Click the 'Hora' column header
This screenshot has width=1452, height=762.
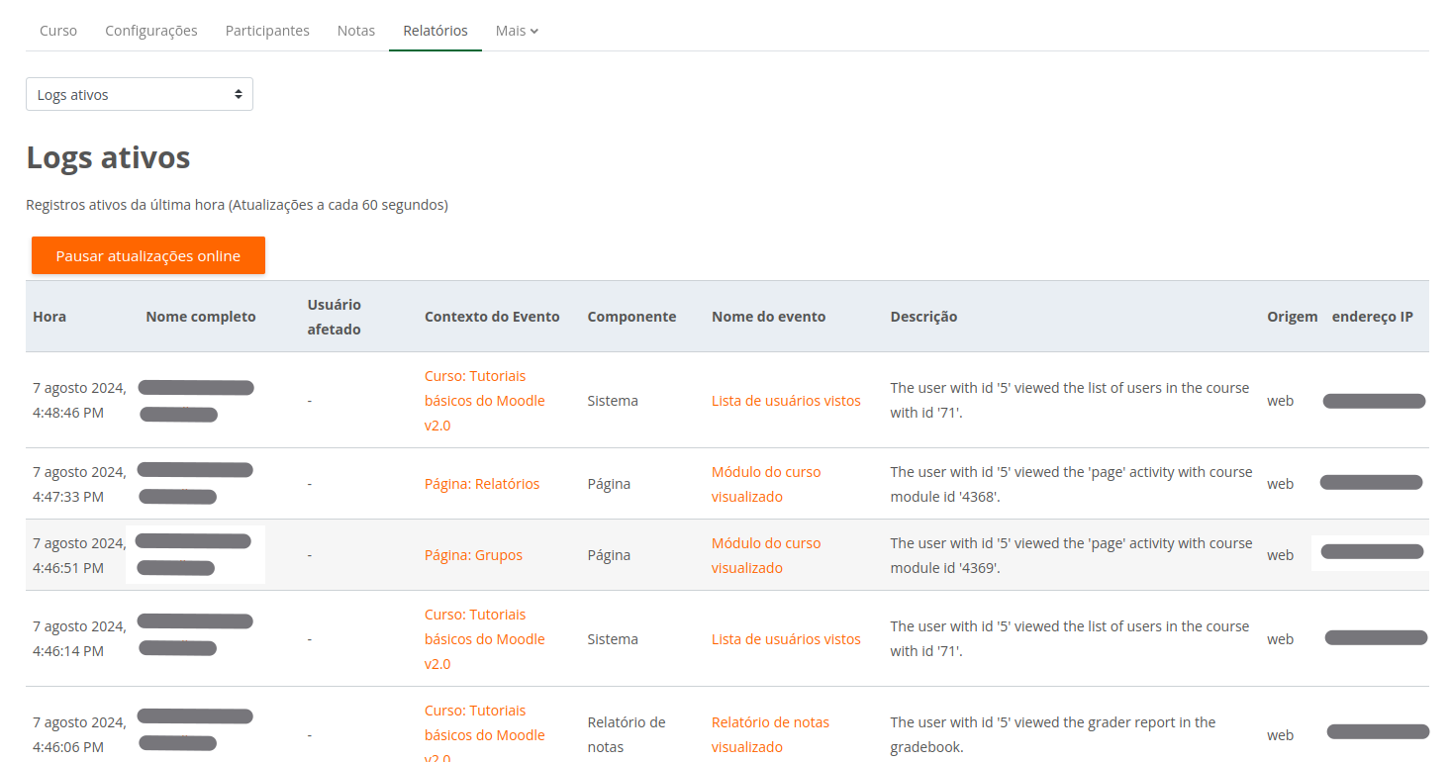(x=48, y=316)
